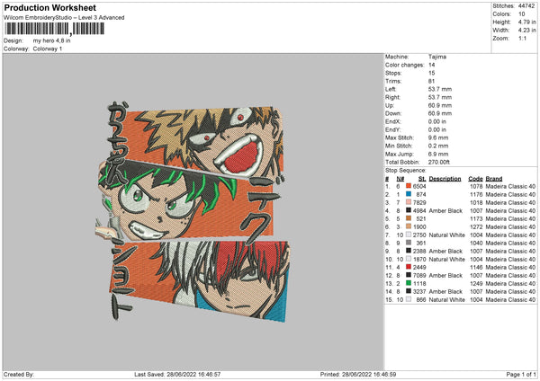The image size is (540, 381).
Task: Select thread code 1078
Action: (x=476, y=186)
